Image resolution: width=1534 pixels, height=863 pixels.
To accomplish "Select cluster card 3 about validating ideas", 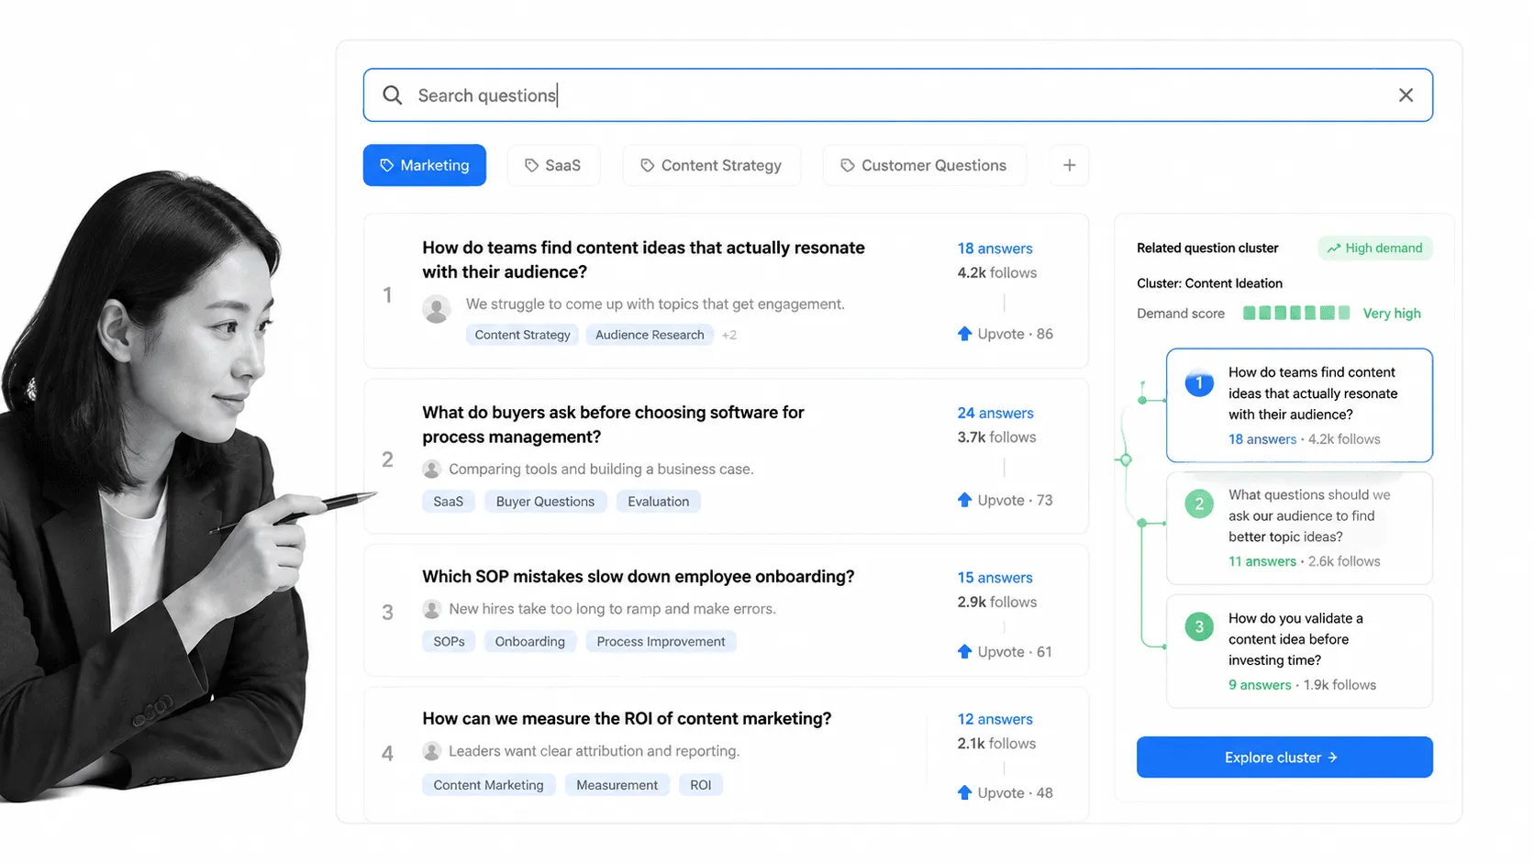I will click(1299, 651).
